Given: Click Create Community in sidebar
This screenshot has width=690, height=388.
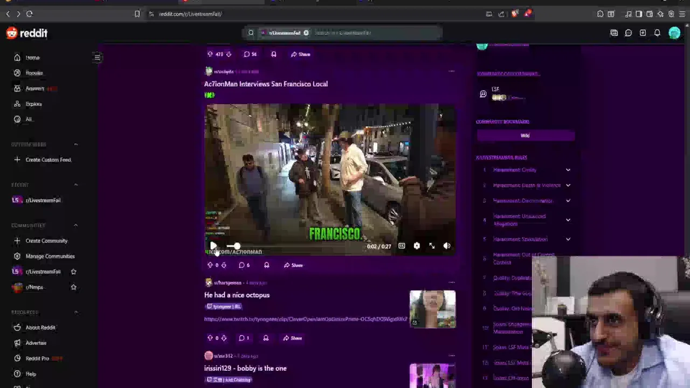Looking at the screenshot, I should (47, 241).
